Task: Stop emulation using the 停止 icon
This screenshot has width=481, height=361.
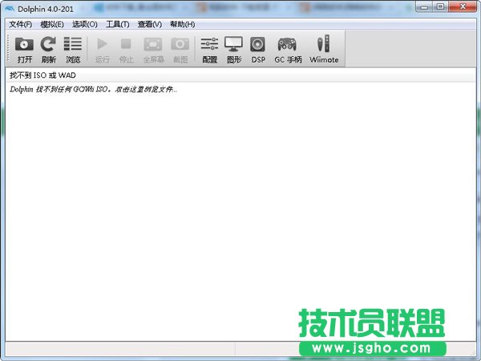Action: (126, 50)
